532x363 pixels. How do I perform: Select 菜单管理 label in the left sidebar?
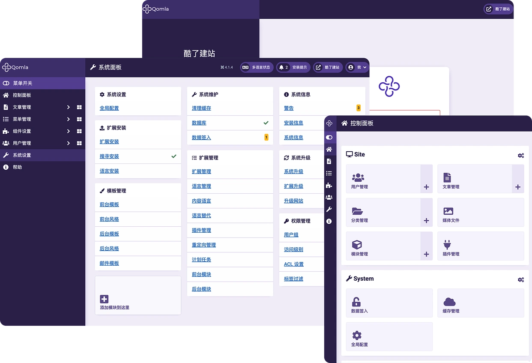(22, 119)
